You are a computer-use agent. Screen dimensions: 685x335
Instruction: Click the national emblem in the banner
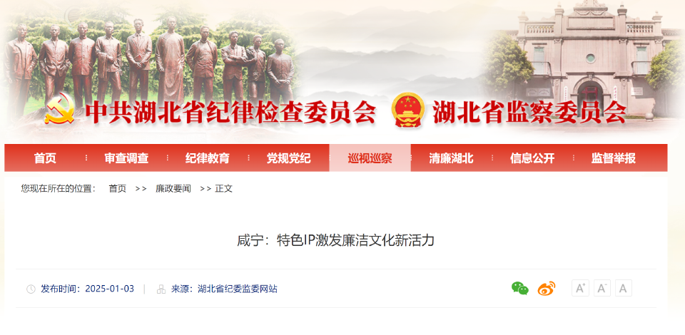(407, 110)
